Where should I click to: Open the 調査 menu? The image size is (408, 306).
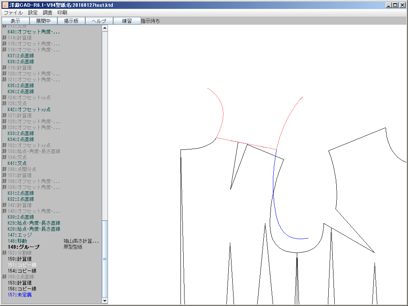[x=48, y=12]
